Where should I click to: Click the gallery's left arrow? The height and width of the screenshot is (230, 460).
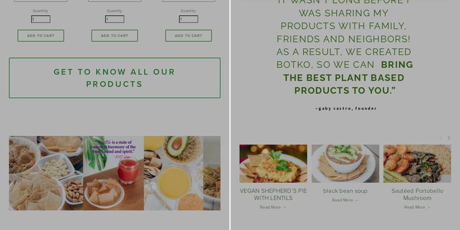click(16, 174)
